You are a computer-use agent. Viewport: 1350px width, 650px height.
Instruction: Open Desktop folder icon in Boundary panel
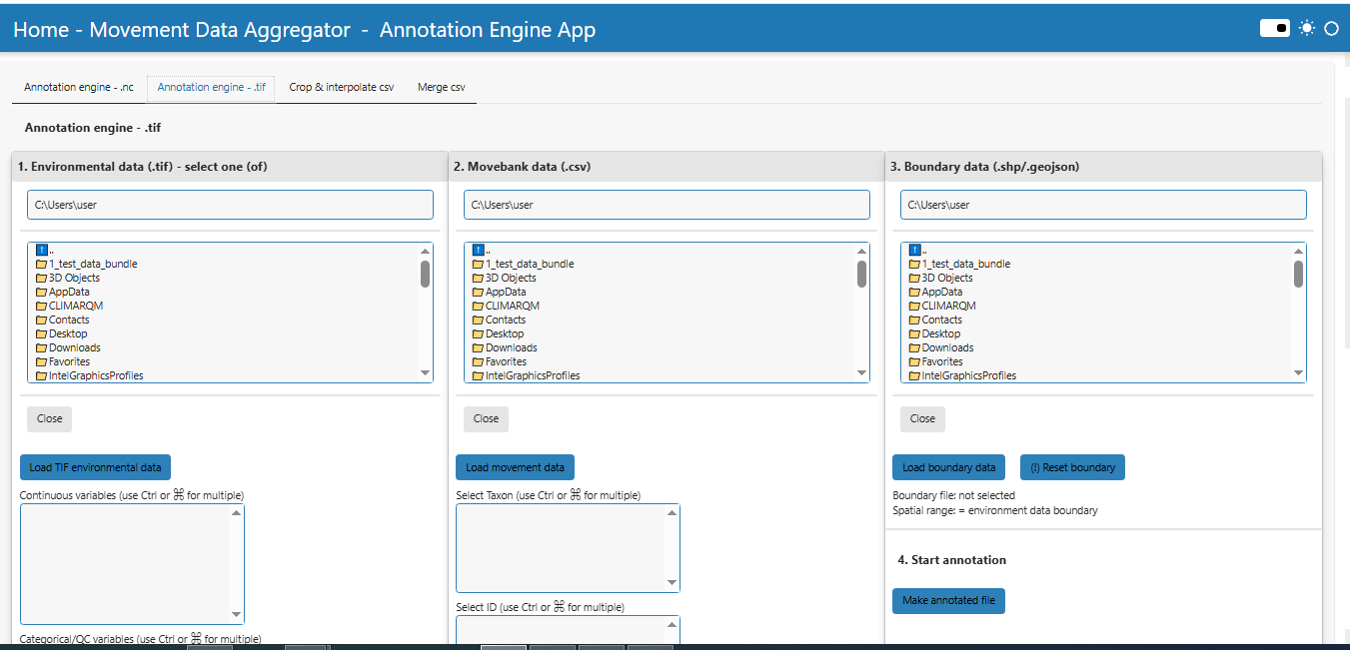coord(915,333)
